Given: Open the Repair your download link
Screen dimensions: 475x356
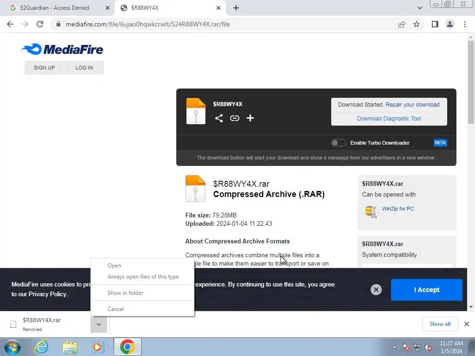Looking at the screenshot, I should coord(412,104).
